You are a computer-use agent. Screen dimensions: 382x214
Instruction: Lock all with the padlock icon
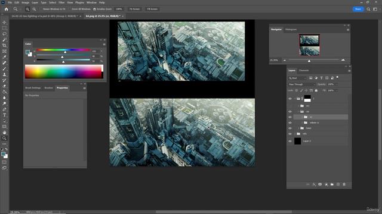(x=316, y=90)
